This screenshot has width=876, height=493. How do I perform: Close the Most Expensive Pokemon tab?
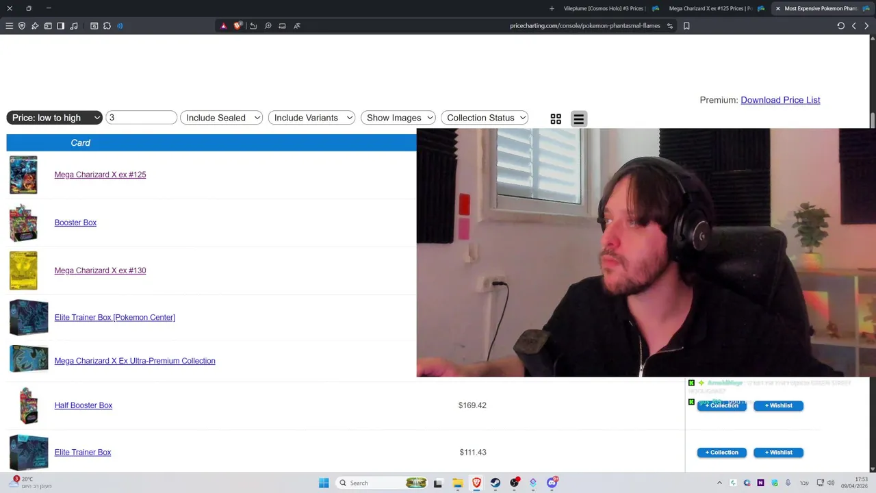coord(778,8)
